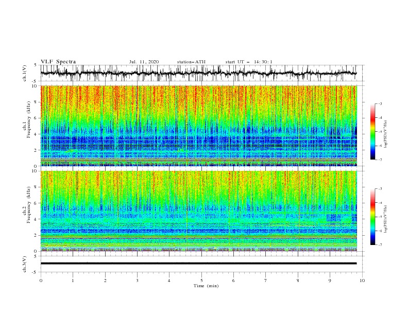Click the "-3" label on ch.1 color bar
The height and width of the screenshot is (315, 408).
coord(380,103)
